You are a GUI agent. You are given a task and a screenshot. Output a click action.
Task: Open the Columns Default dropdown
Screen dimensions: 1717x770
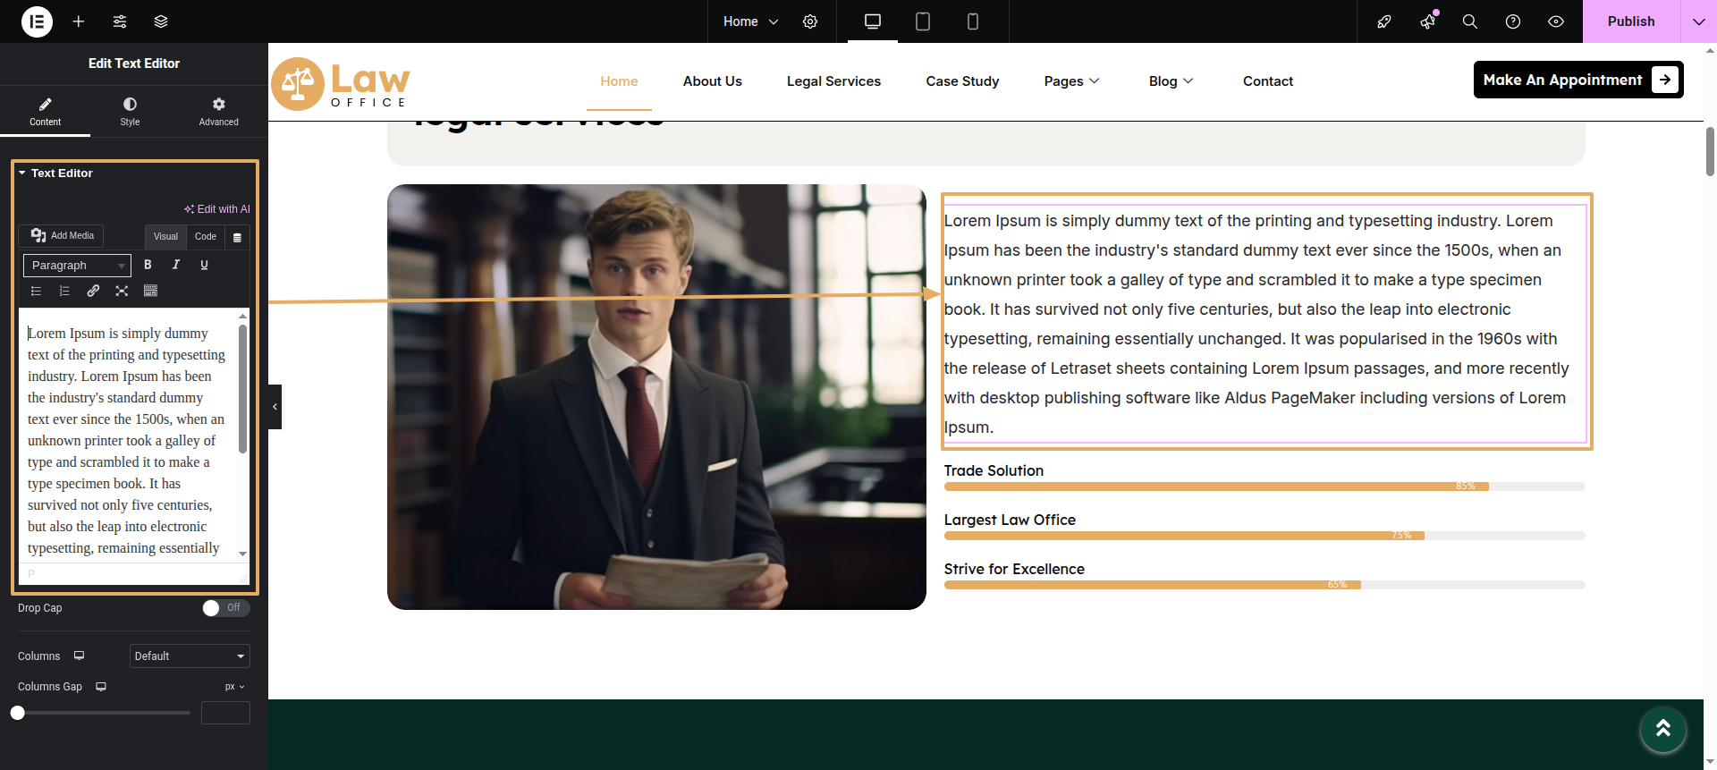pyautogui.click(x=190, y=656)
